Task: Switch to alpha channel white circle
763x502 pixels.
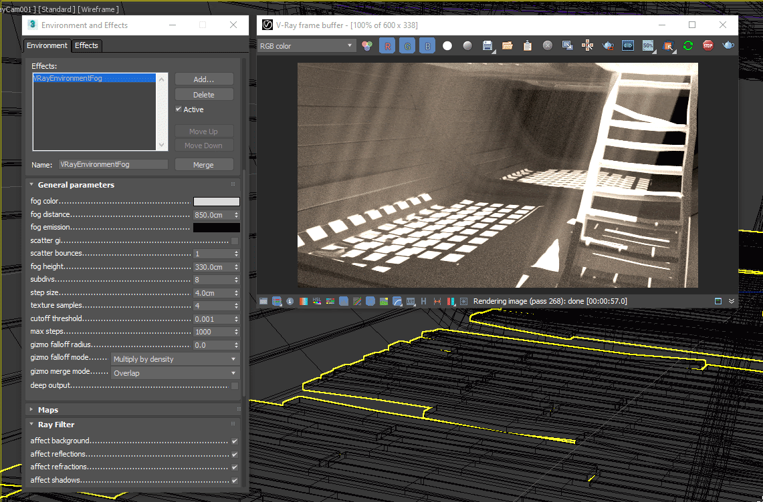Action: [x=447, y=45]
